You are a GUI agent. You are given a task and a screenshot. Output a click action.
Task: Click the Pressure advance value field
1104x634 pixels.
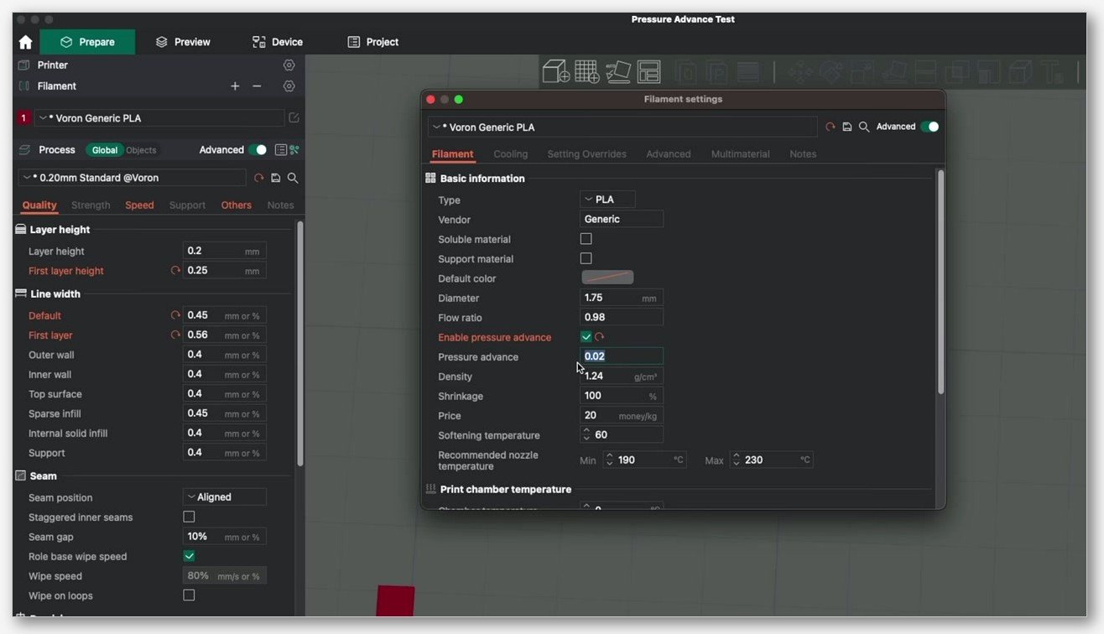(x=622, y=356)
